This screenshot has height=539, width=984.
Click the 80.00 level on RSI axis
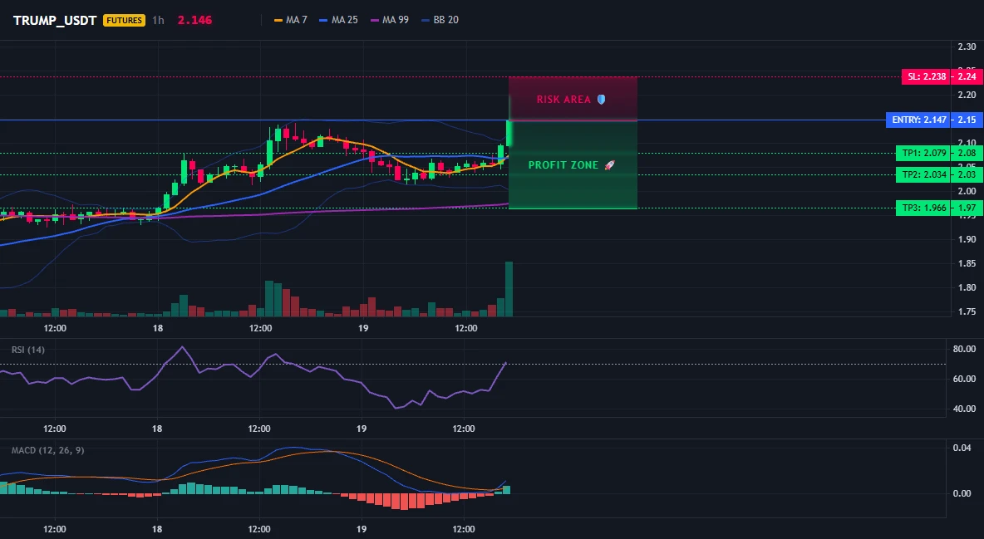pos(964,349)
